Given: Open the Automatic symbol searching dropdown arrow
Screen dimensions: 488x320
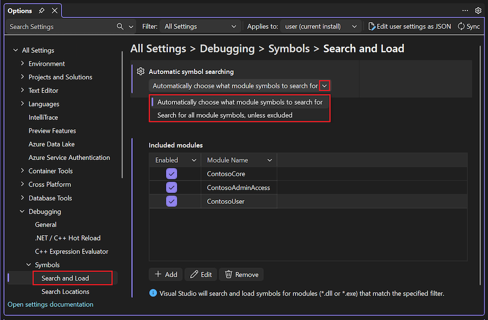Looking at the screenshot, I should point(324,85).
